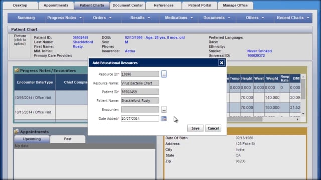Click the Patient ID field in dialog
The height and width of the screenshot is (180, 321).
coord(140,92)
